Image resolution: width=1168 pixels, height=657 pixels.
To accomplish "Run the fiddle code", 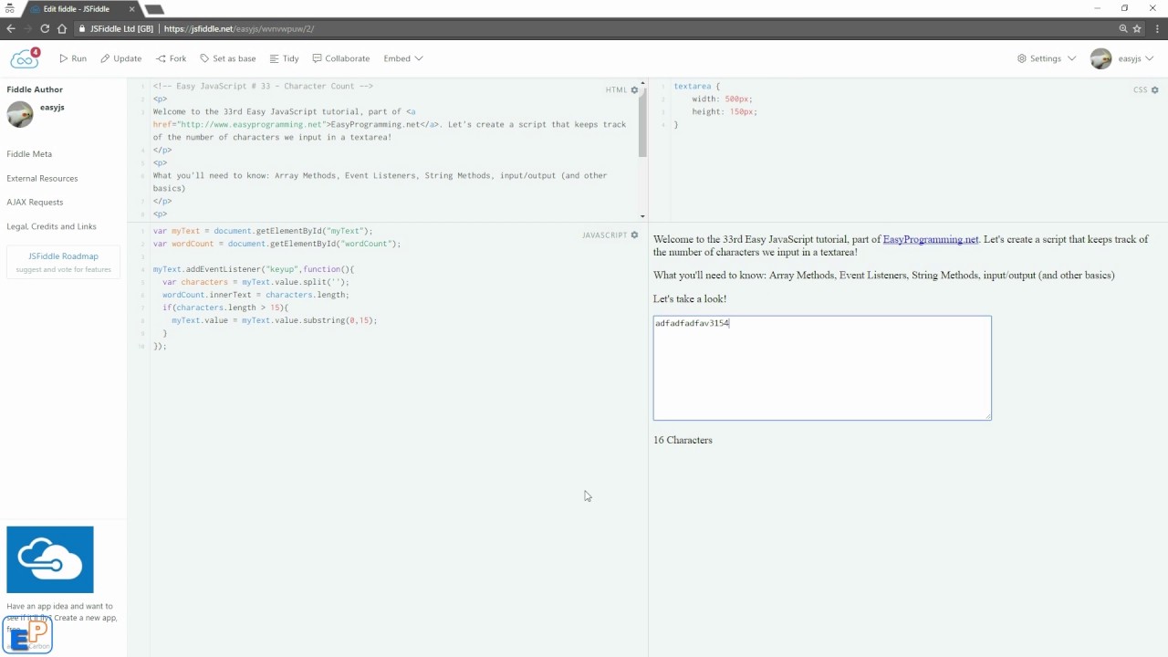I will click(73, 58).
